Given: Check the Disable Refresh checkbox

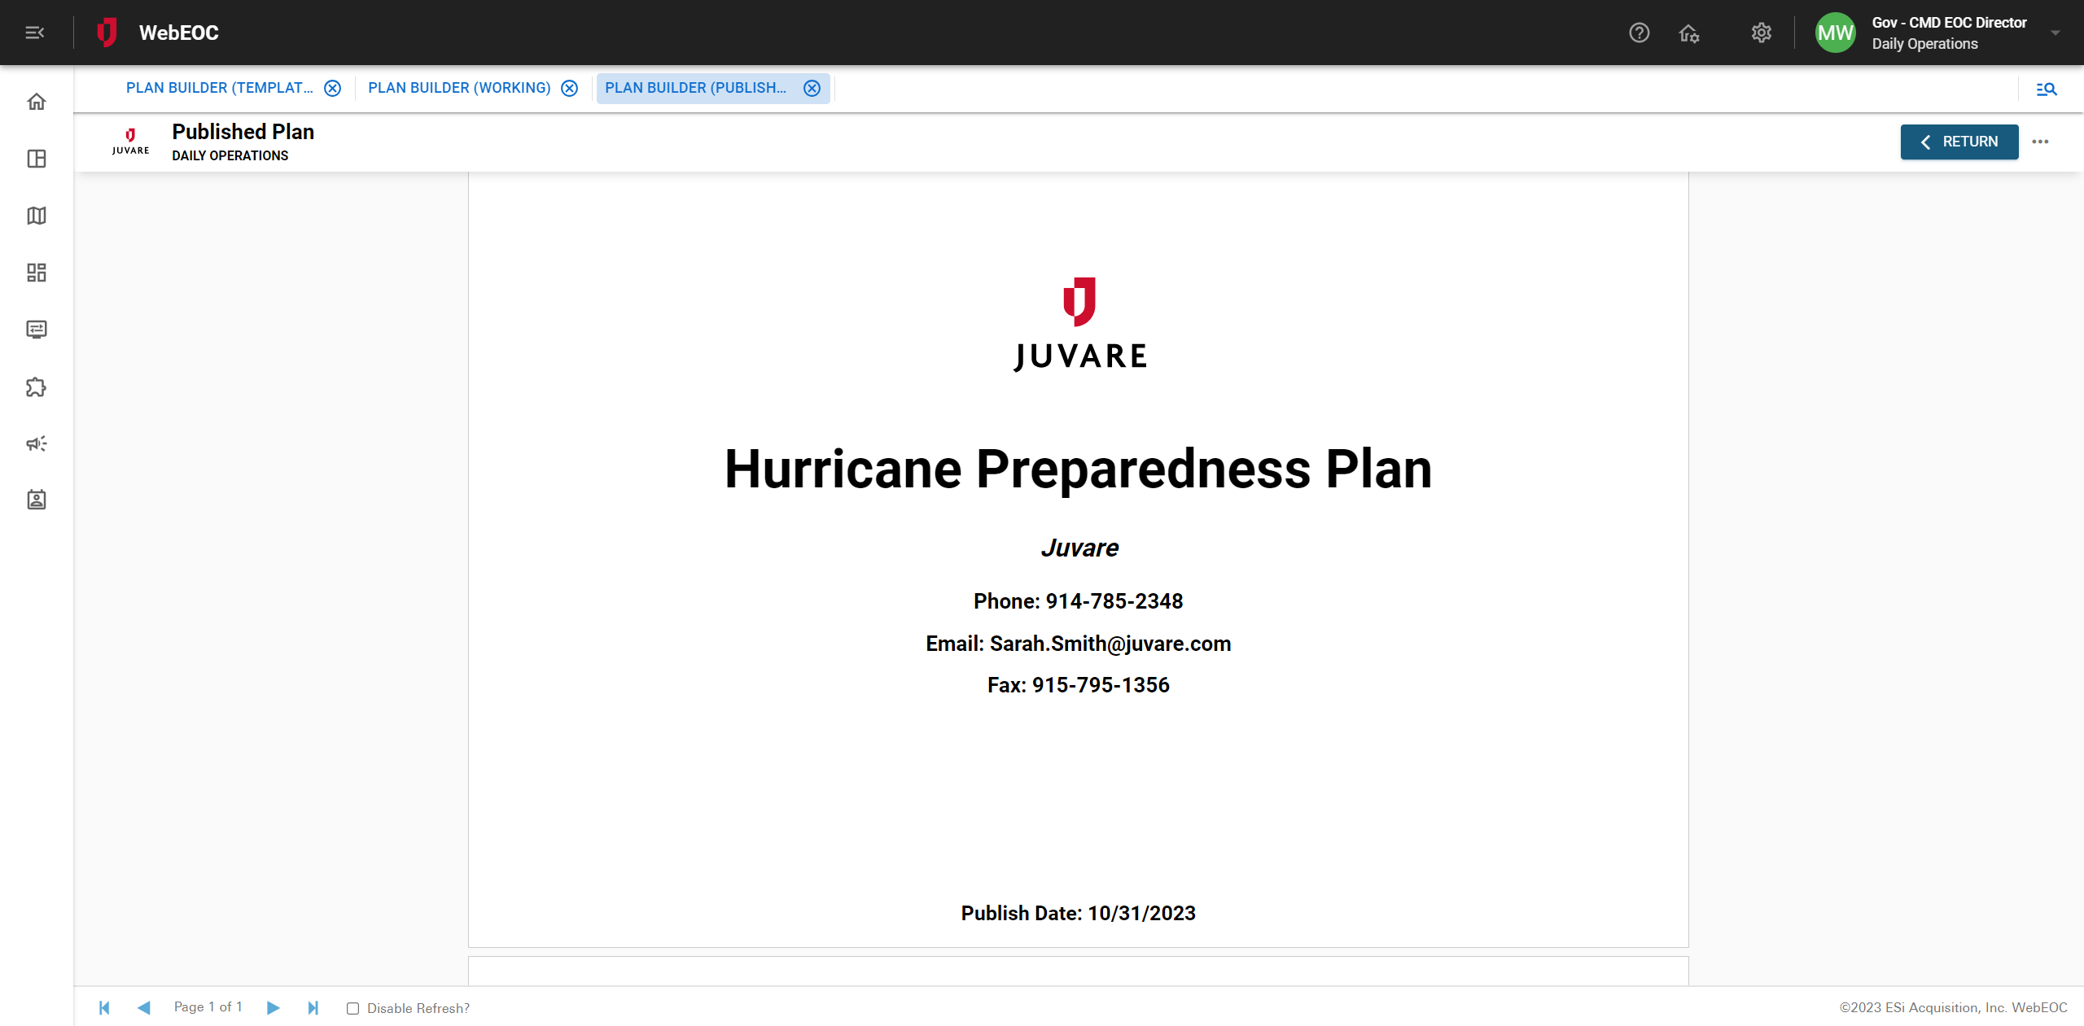Looking at the screenshot, I should click(352, 1009).
